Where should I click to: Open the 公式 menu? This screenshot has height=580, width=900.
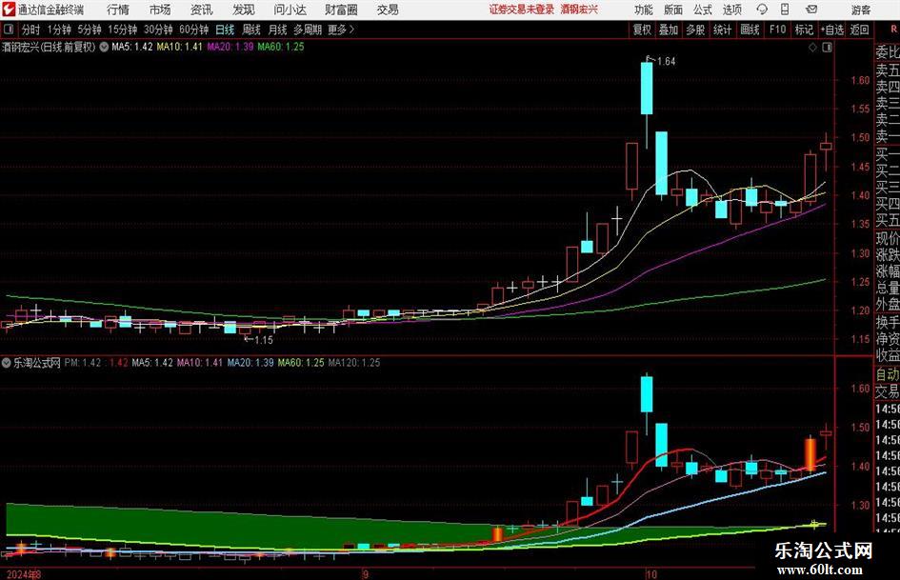[x=702, y=10]
